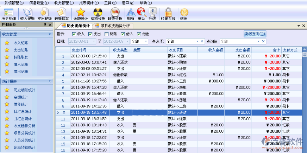
Task: Enable the 转账 checkbox
Action: pos(107,34)
